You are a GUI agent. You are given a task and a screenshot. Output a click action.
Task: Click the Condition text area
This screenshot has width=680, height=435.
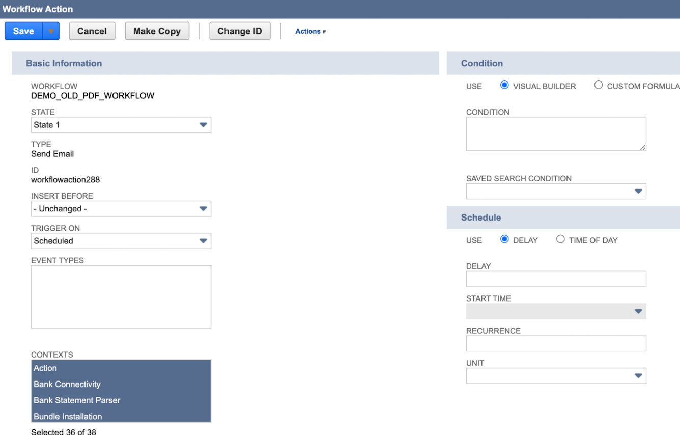coord(556,133)
